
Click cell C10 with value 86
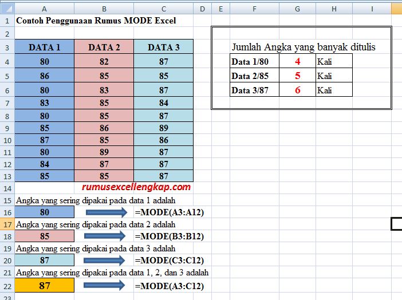164,140
